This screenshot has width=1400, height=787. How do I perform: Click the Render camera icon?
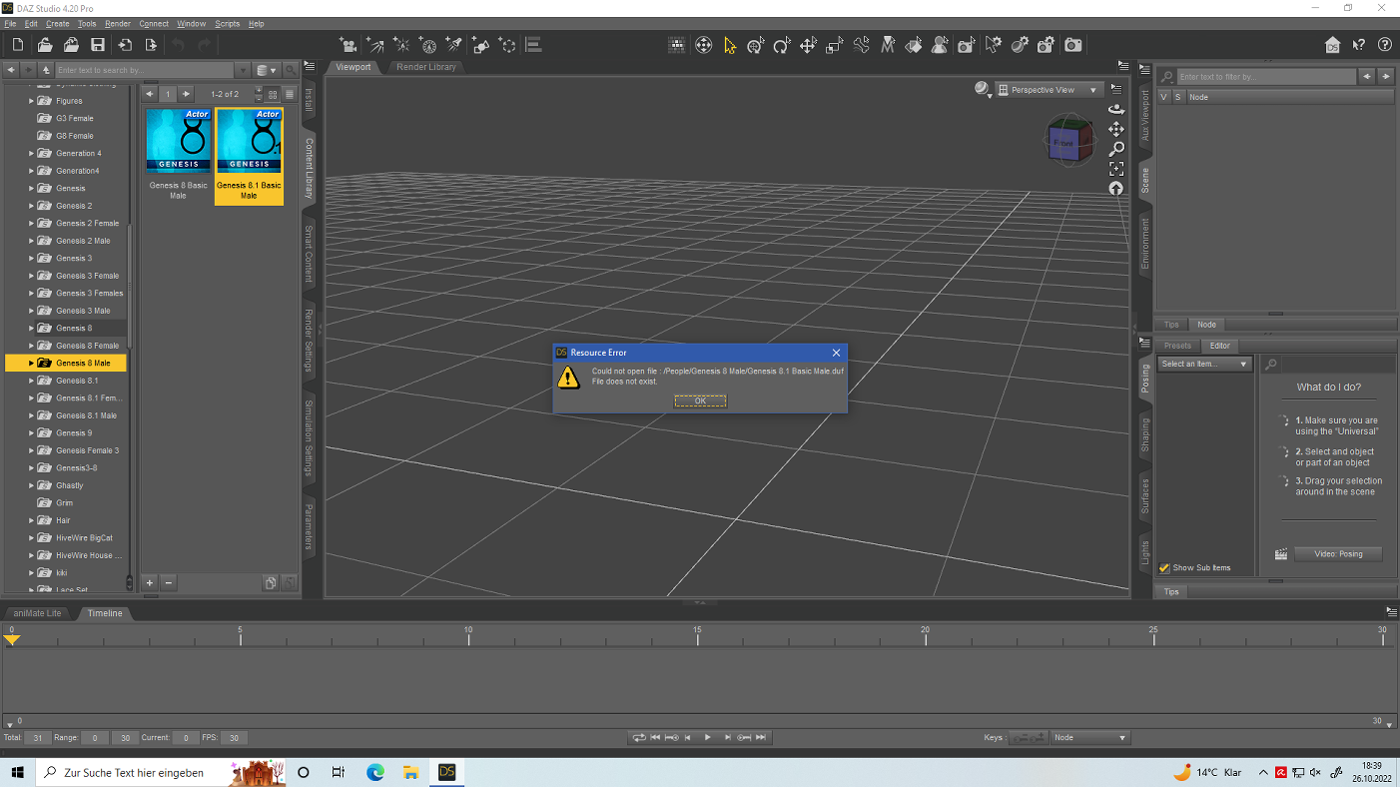pos(1072,45)
